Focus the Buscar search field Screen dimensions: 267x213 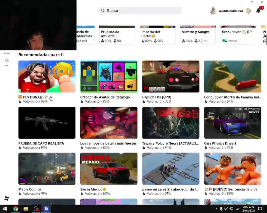point(140,11)
